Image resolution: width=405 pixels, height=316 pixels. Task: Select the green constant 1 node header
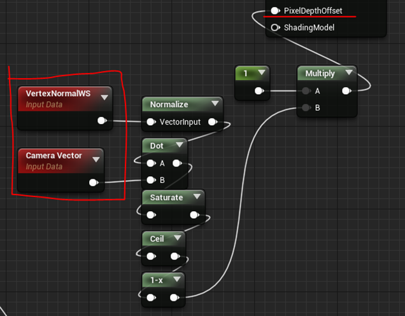[x=252, y=73]
